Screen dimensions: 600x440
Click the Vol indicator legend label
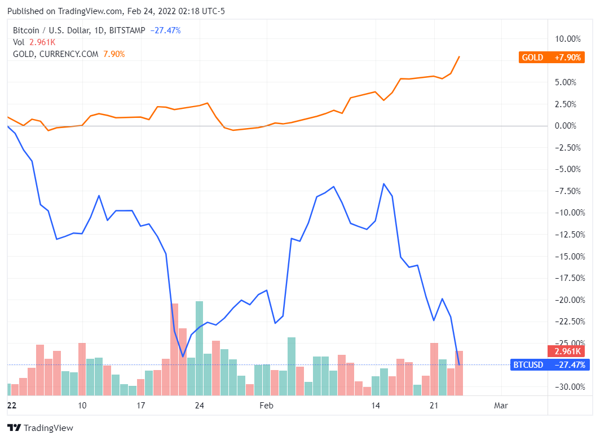click(x=20, y=42)
